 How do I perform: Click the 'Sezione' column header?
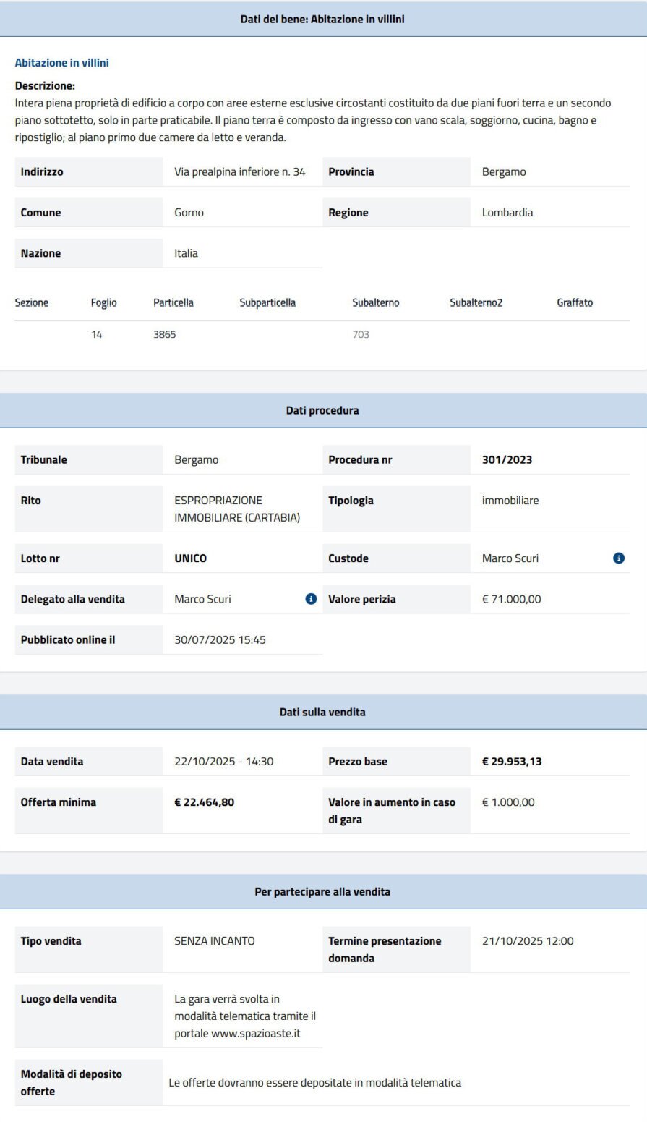pyautogui.click(x=32, y=303)
